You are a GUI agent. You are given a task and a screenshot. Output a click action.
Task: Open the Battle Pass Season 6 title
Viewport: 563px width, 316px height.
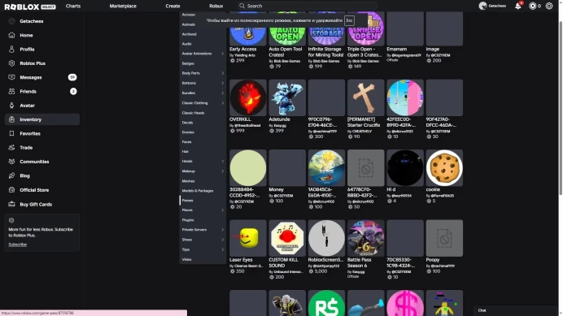point(360,262)
